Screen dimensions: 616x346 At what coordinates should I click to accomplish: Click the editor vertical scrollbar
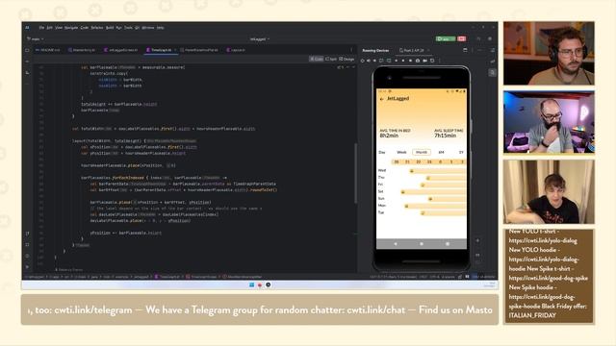tap(356, 173)
